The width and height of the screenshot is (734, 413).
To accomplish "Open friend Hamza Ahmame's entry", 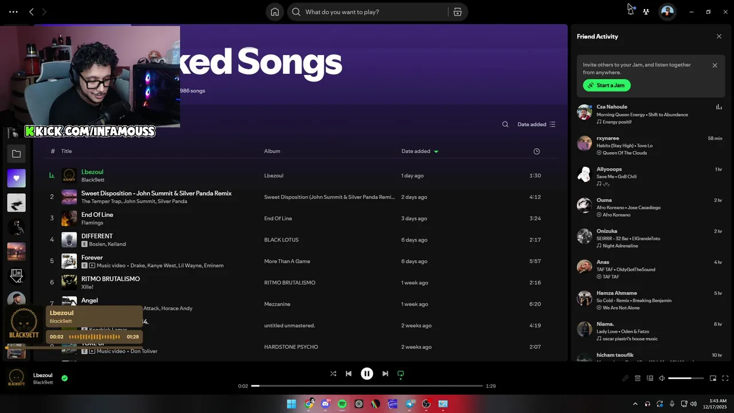I will 650,300.
